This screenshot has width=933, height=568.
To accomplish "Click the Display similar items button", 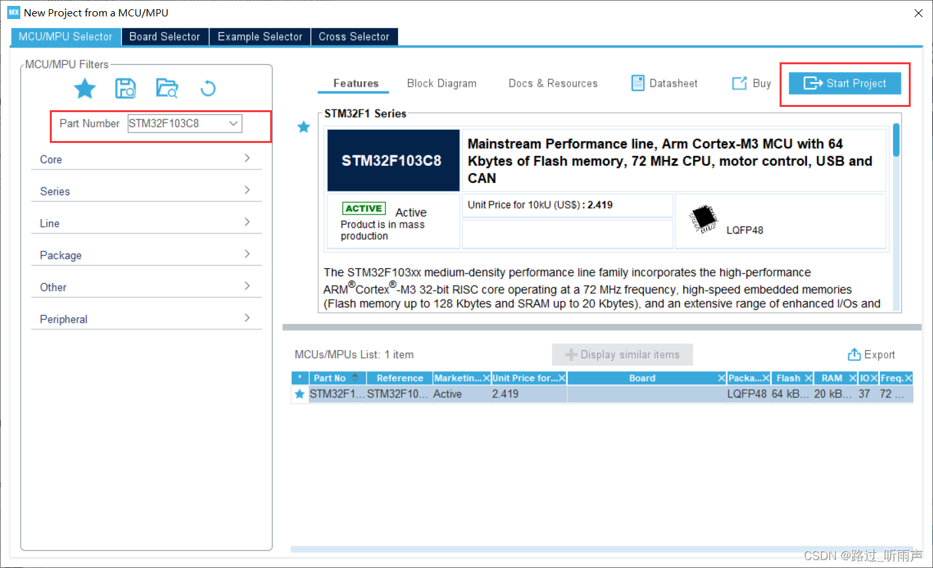I will click(x=622, y=355).
